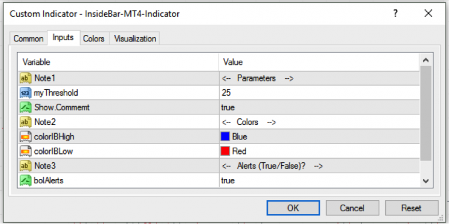Select the Note1 variable name

[44, 78]
